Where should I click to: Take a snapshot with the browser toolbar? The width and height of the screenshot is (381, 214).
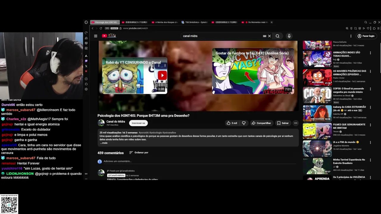[x=356, y=28]
